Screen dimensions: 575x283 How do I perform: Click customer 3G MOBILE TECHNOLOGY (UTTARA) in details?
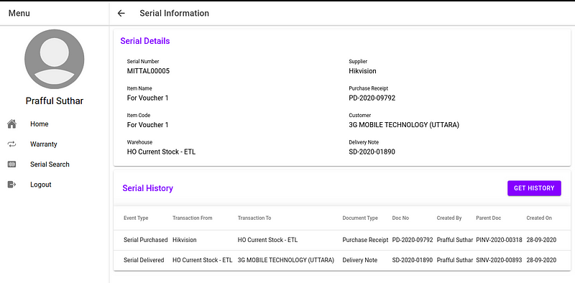point(404,125)
